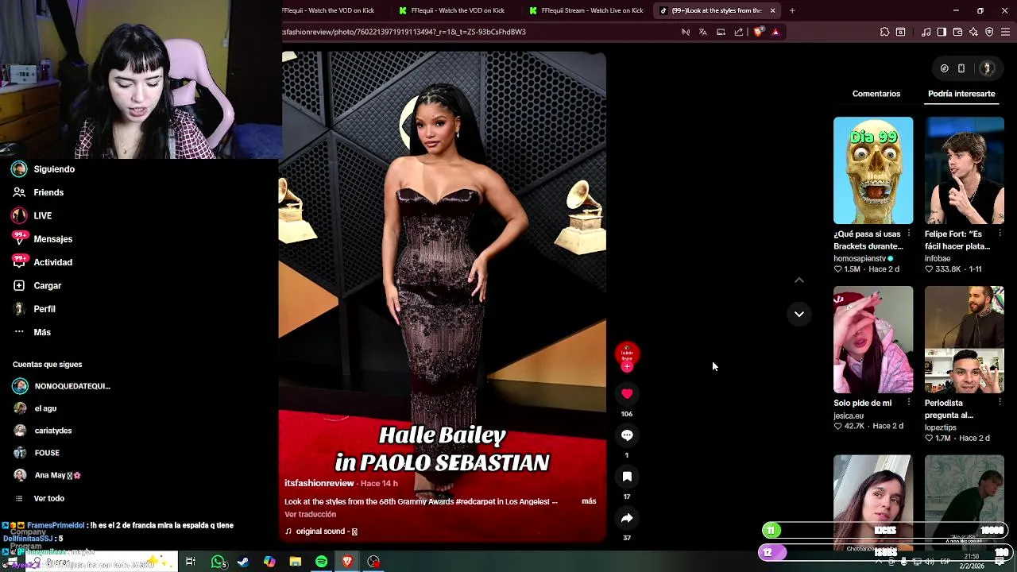
Task: Open the Leo AI sparkle icon
Action: click(x=973, y=32)
